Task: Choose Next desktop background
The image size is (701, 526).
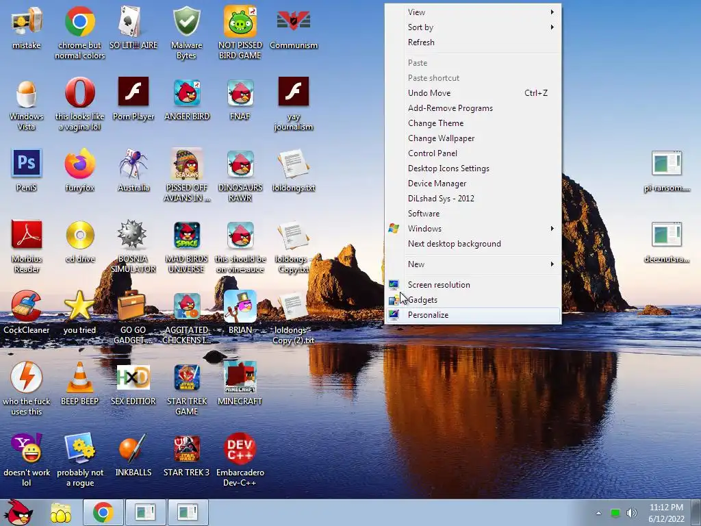Action: pyautogui.click(x=473, y=244)
